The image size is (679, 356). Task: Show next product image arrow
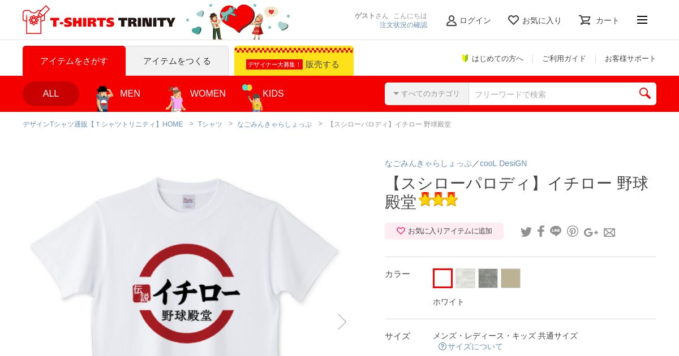[342, 322]
